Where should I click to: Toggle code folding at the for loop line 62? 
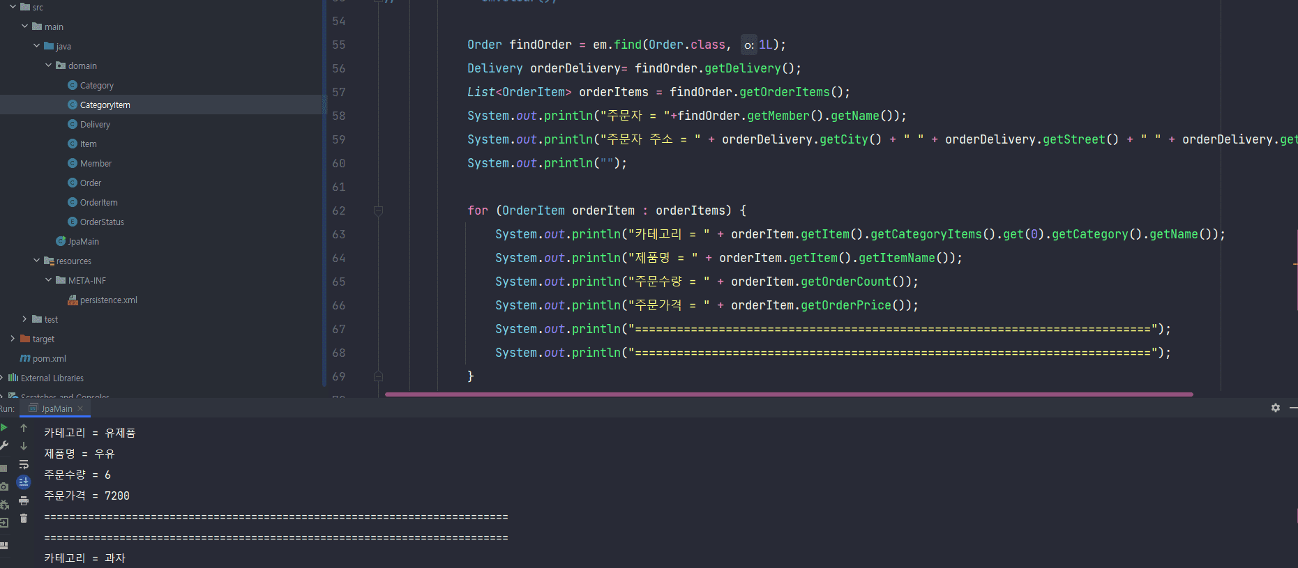[378, 210]
